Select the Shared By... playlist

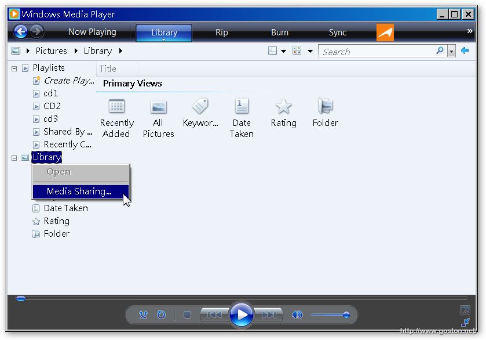pyautogui.click(x=68, y=132)
